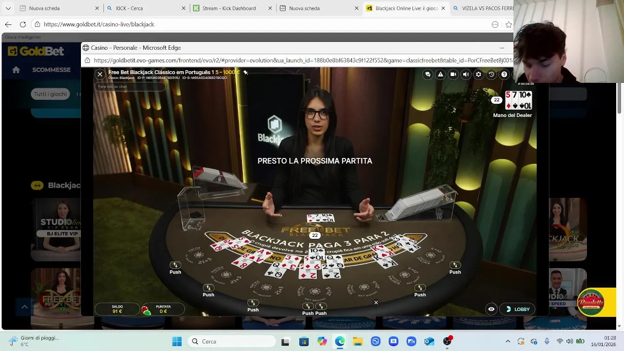Open the GoldBet home icon
624x351 pixels.
pyautogui.click(x=16, y=70)
